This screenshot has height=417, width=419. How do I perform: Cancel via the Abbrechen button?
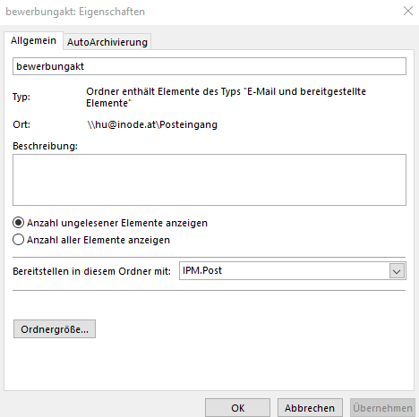[310, 408]
